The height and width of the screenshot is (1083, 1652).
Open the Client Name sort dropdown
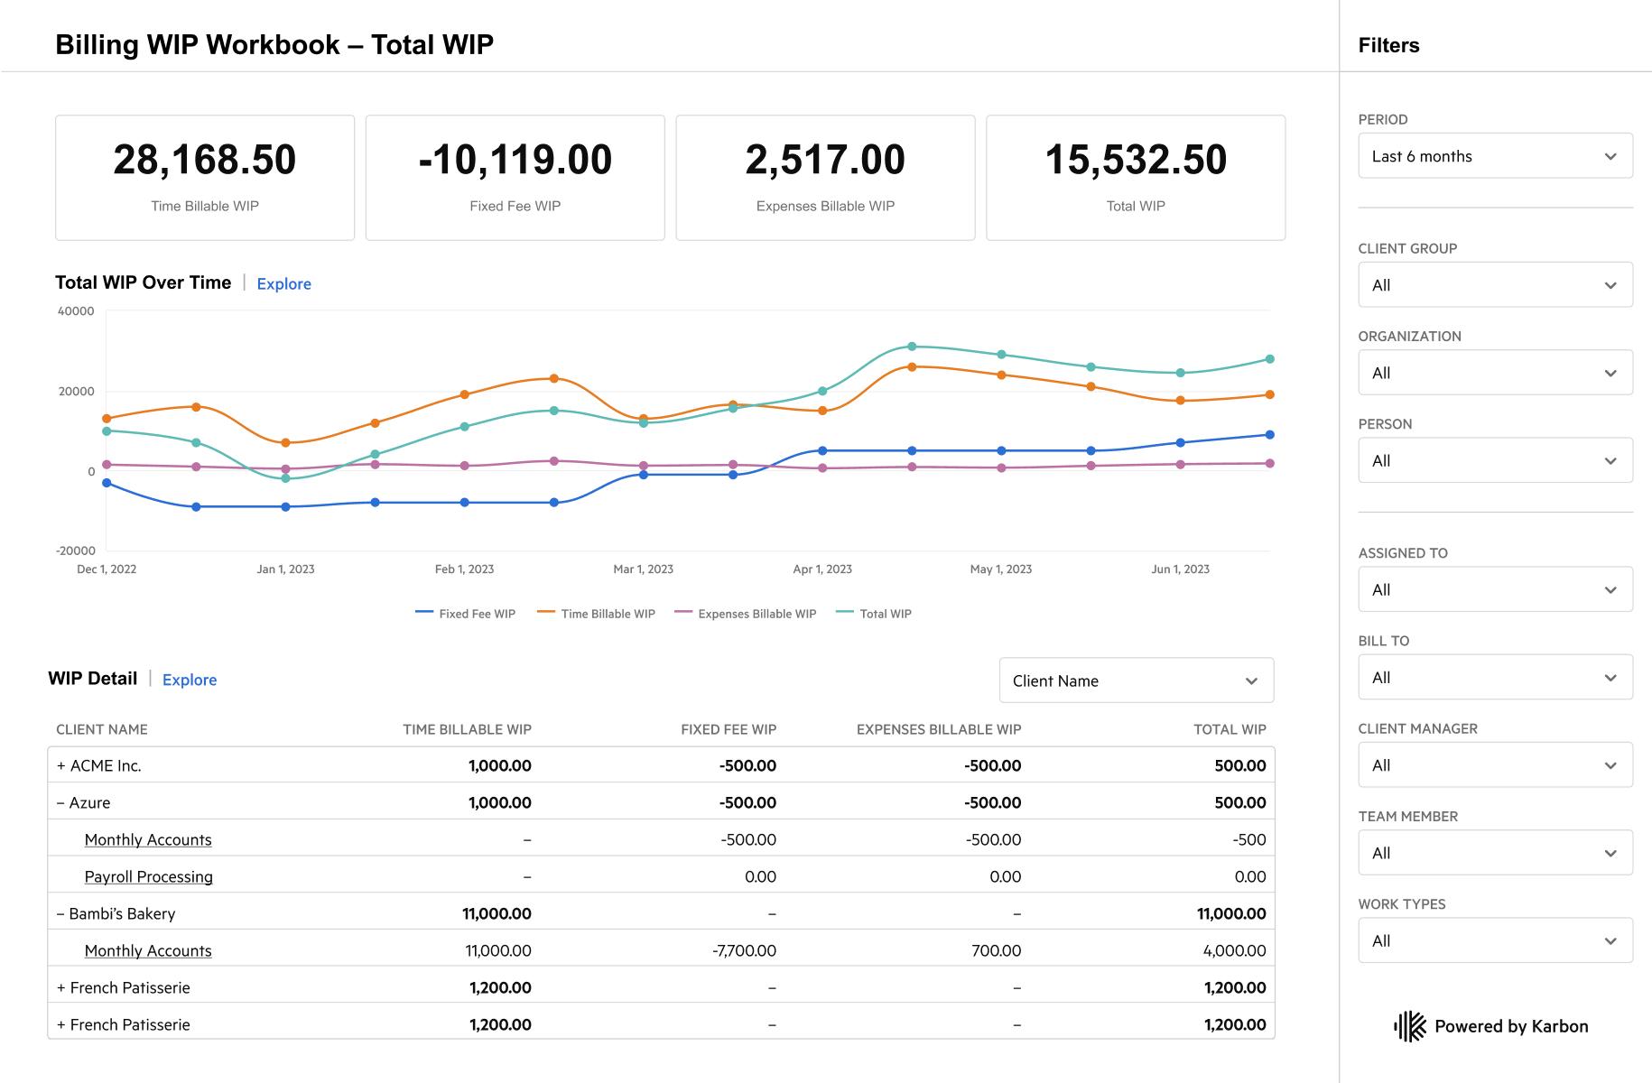pos(1136,680)
